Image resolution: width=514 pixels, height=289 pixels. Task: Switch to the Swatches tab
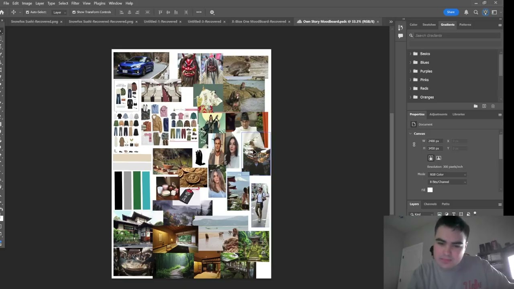[429, 24]
